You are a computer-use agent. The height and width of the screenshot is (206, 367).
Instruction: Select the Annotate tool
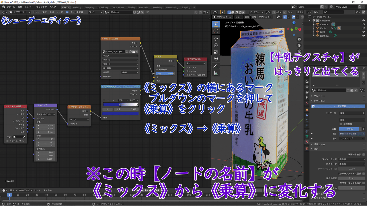click(216, 66)
